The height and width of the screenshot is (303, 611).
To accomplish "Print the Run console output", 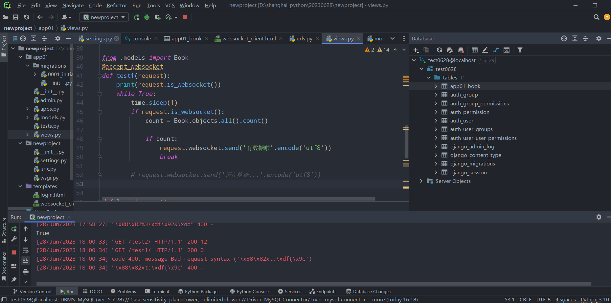I will click(26, 271).
